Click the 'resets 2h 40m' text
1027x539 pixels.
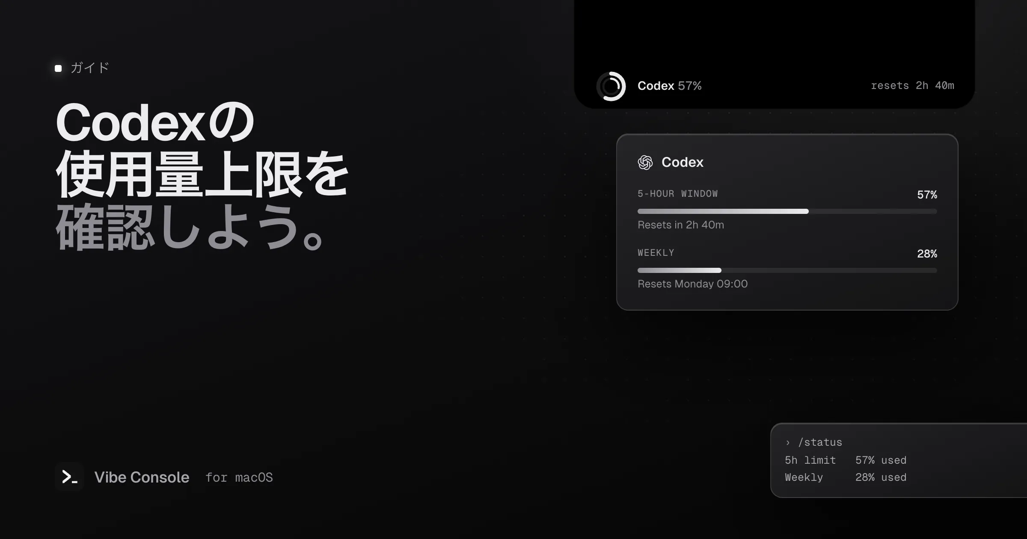[x=912, y=86]
